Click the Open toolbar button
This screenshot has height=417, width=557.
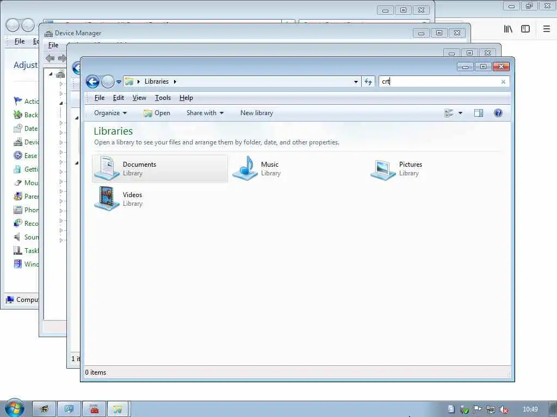tap(157, 113)
